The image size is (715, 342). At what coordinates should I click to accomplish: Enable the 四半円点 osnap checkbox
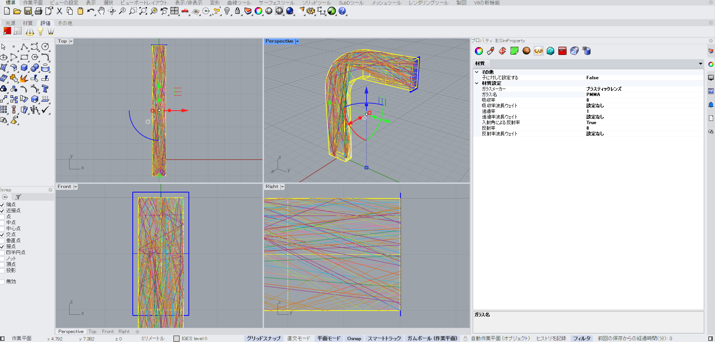[3, 252]
